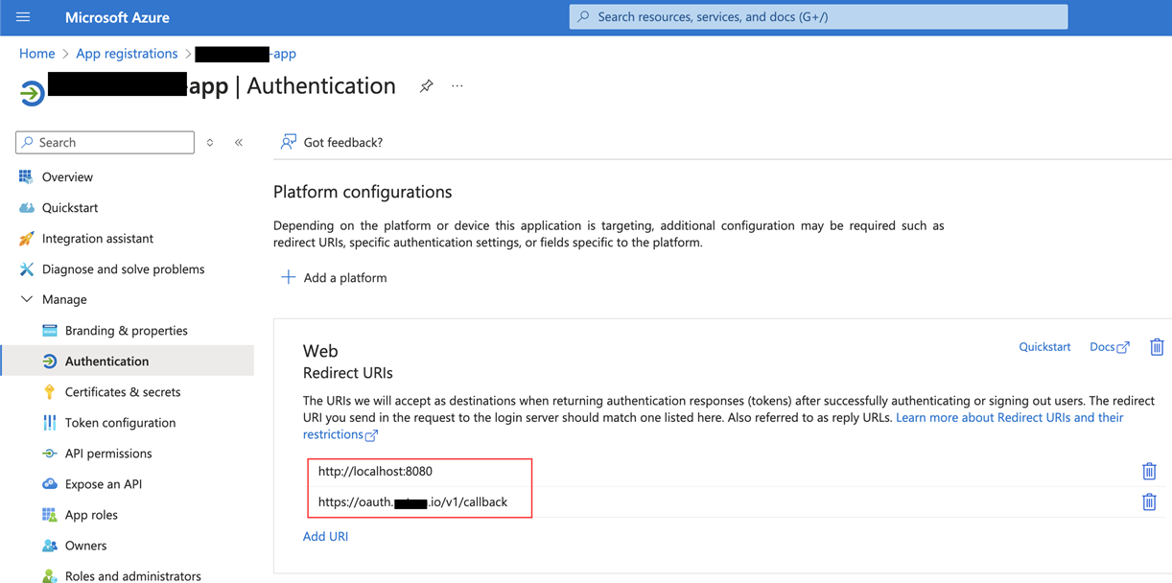Screen dimensions: 1172x583
Task: Click the Microsoft Azure home title
Action: pyautogui.click(x=117, y=17)
